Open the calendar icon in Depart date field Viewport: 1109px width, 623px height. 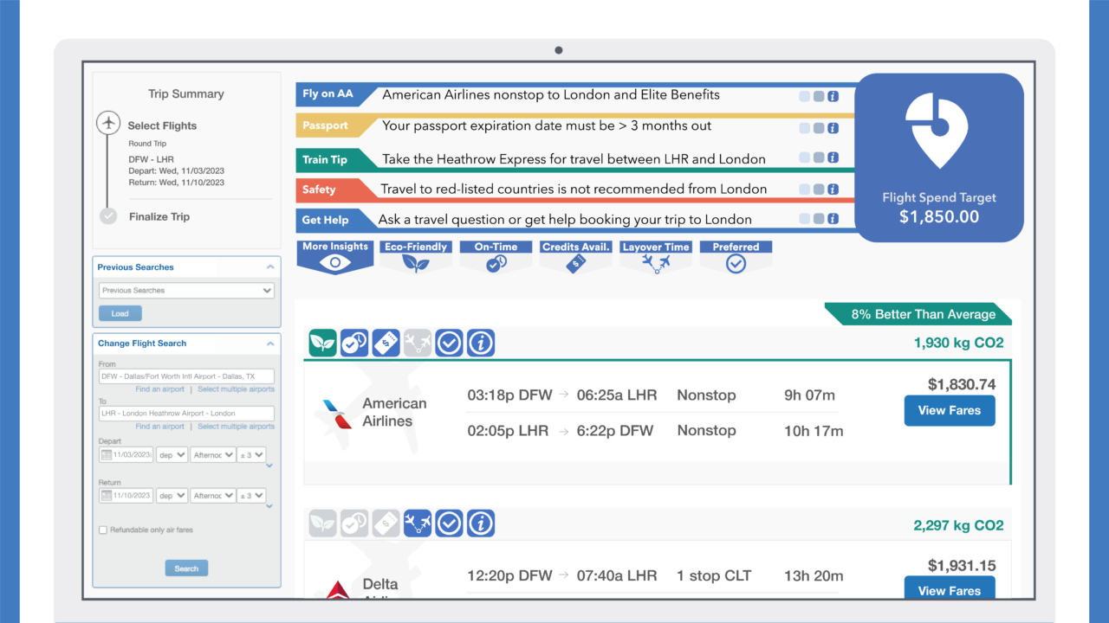tap(107, 454)
